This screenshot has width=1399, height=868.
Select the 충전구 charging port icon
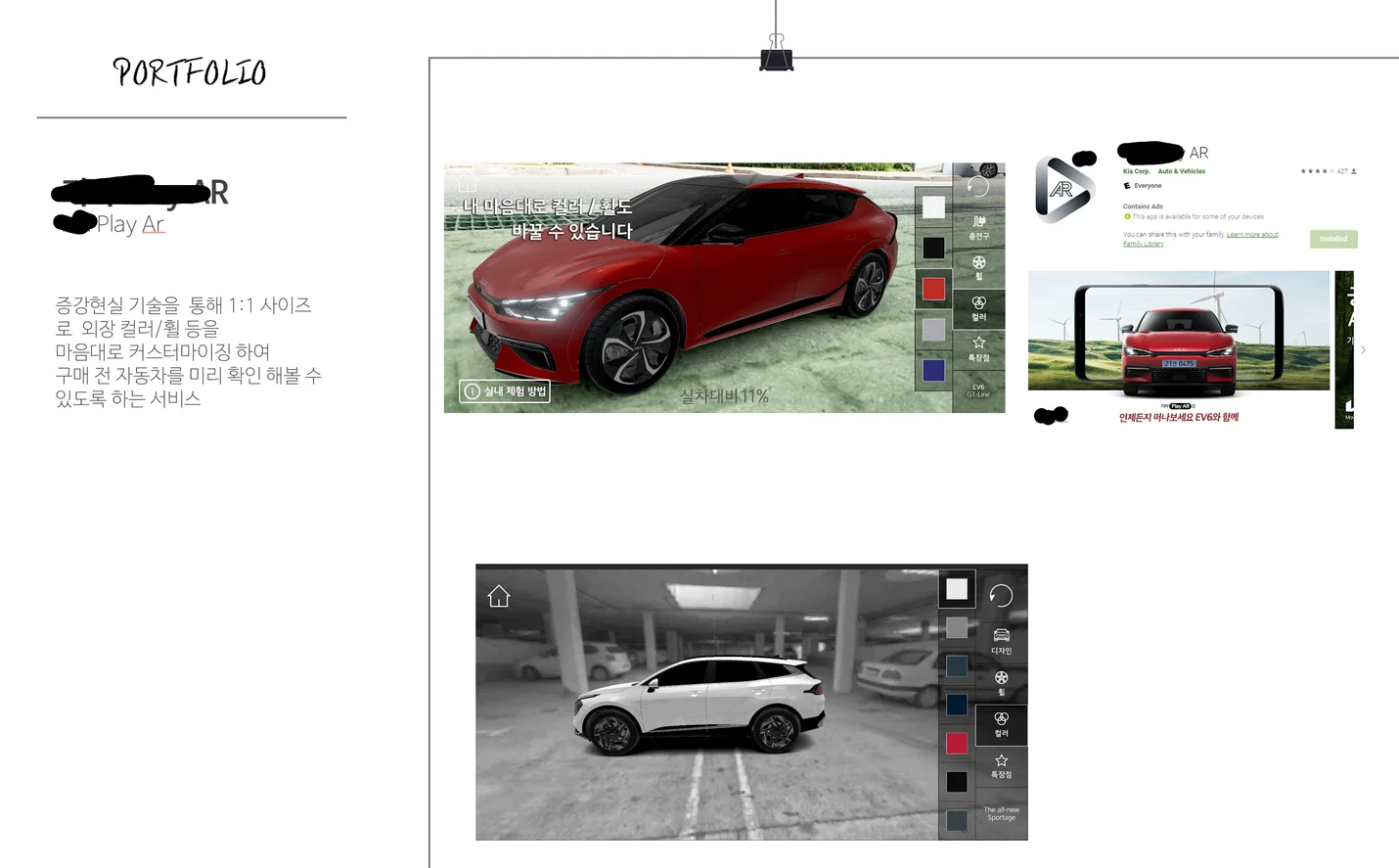click(978, 226)
